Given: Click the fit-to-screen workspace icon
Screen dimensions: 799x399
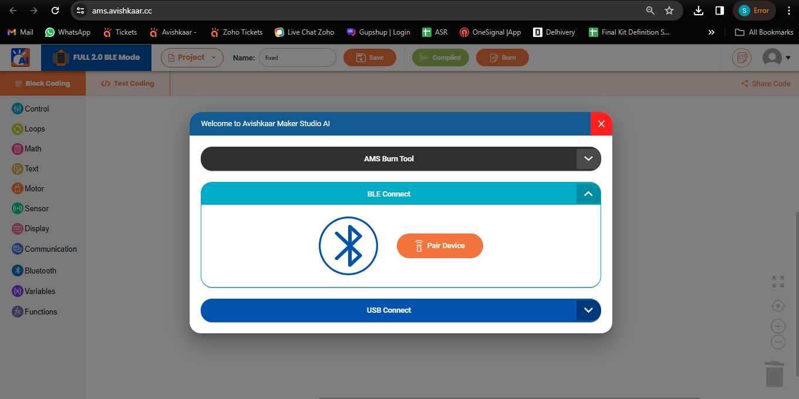Looking at the screenshot, I should tap(778, 282).
